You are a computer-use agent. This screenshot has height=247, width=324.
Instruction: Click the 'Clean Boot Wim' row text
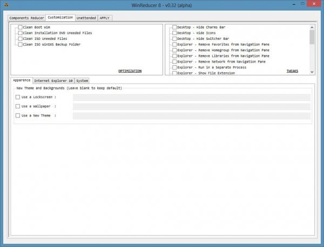click(36, 28)
